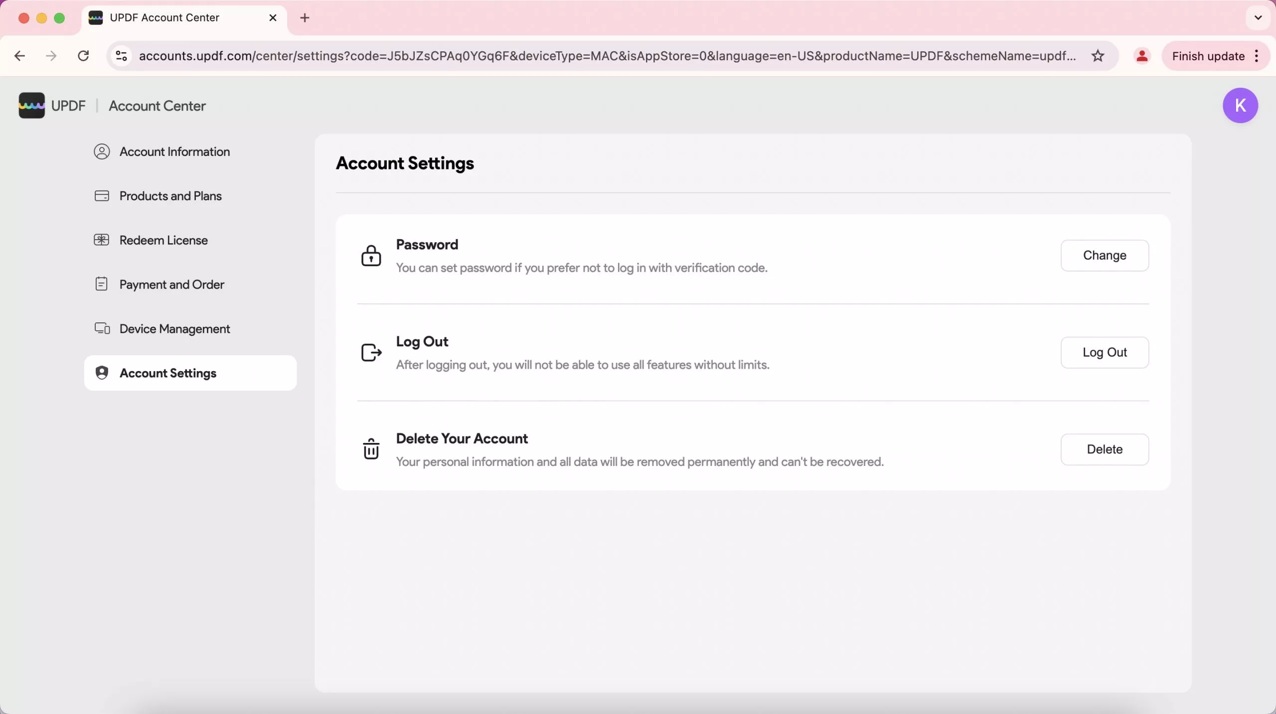Bookmark page with star icon
Screen dimensions: 1276x714
click(1098, 56)
